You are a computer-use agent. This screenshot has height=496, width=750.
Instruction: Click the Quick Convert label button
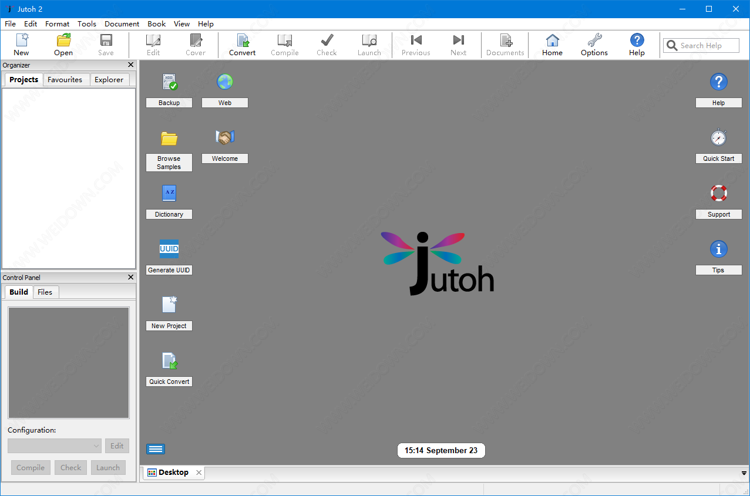169,382
